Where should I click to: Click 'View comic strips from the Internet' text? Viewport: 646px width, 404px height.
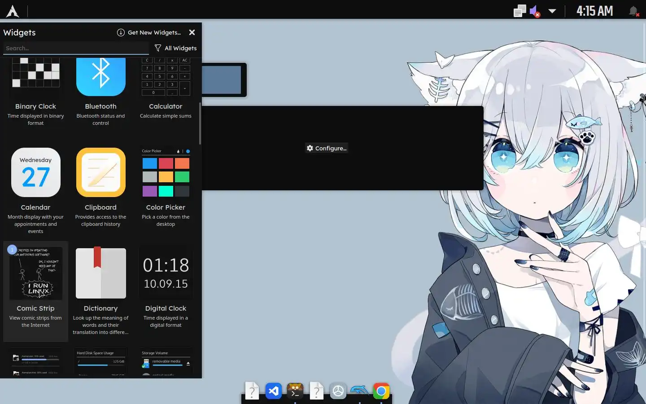tap(35, 321)
